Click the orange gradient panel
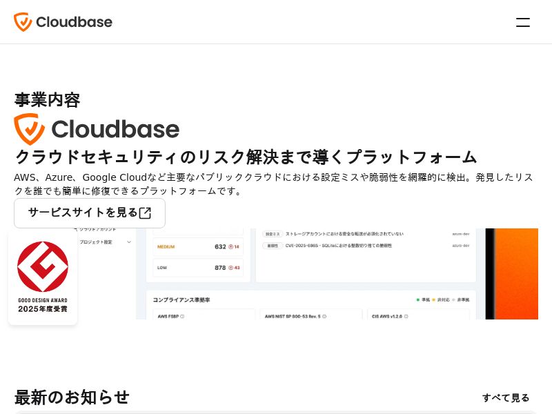This screenshot has height=414, width=552. [517, 273]
